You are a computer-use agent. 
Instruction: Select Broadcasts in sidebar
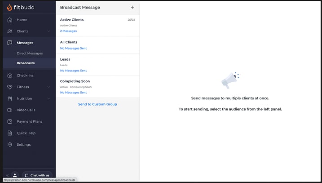pyautogui.click(x=29, y=63)
